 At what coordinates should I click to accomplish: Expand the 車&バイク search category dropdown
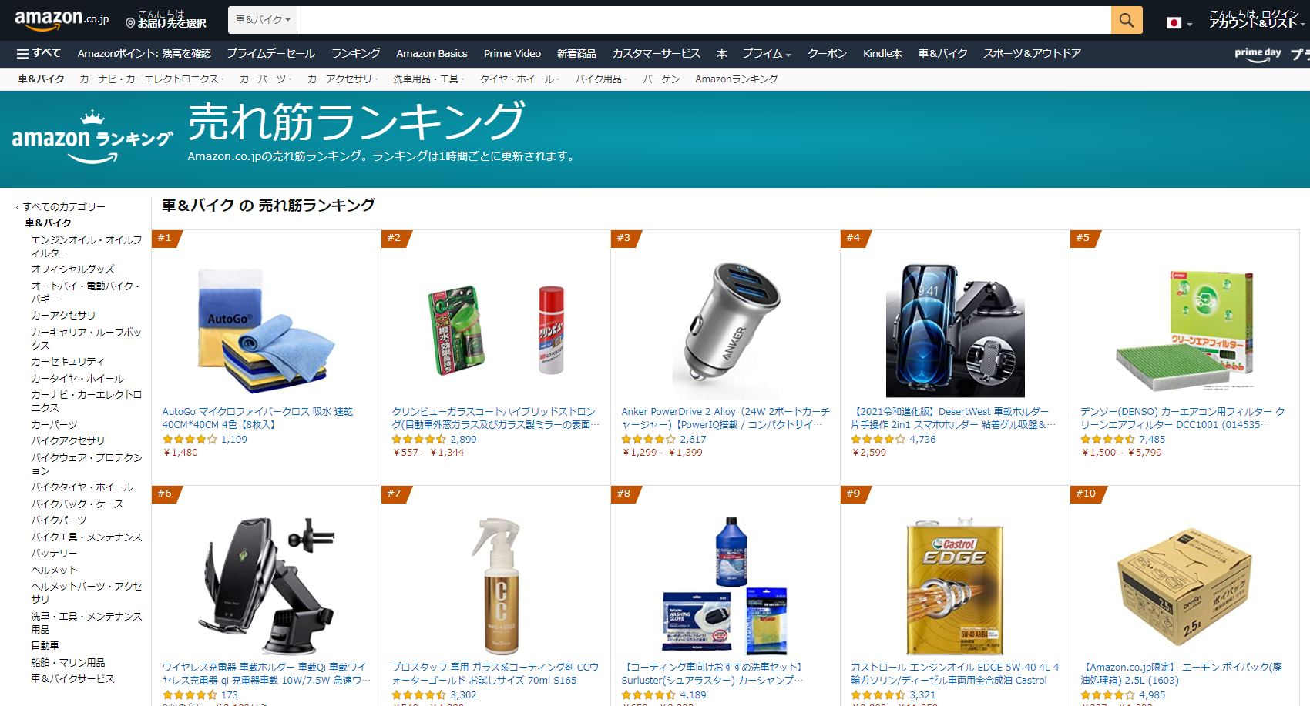click(263, 20)
